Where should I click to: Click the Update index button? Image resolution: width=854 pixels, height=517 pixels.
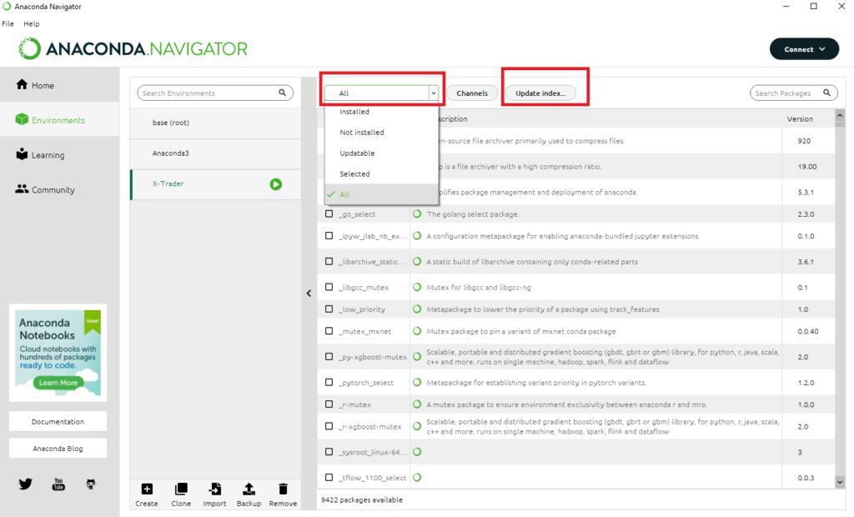[540, 93]
